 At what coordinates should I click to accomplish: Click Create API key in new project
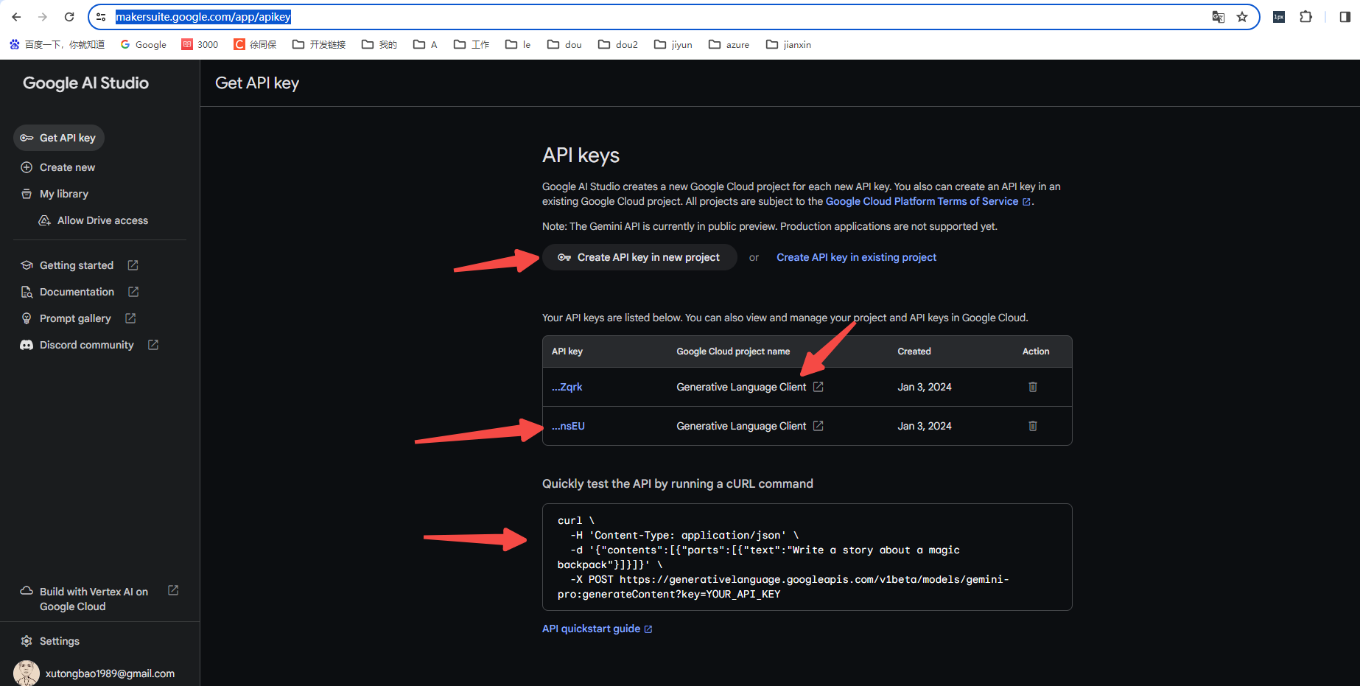click(639, 257)
